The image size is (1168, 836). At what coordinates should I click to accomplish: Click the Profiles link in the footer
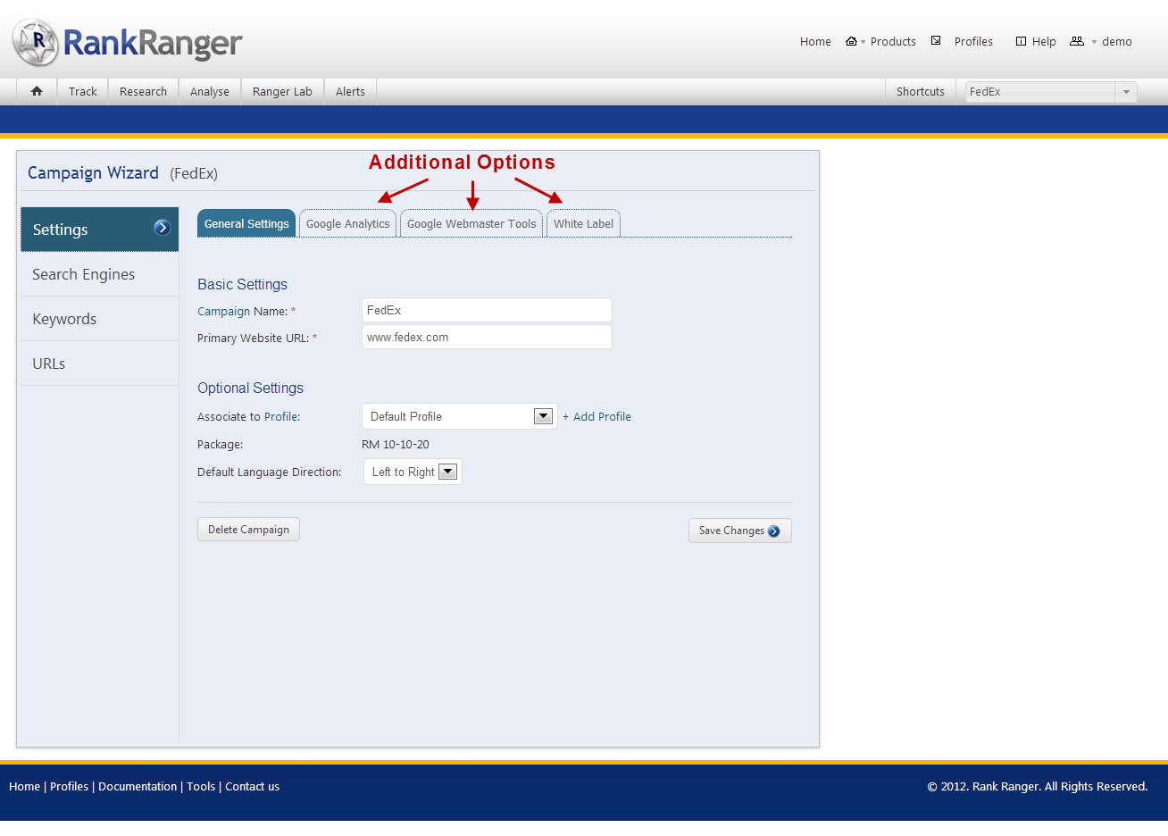[69, 786]
